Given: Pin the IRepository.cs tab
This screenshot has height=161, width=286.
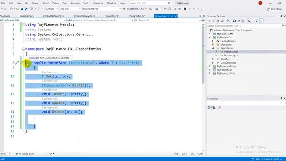Looking at the screenshot, I should [x=172, y=16].
